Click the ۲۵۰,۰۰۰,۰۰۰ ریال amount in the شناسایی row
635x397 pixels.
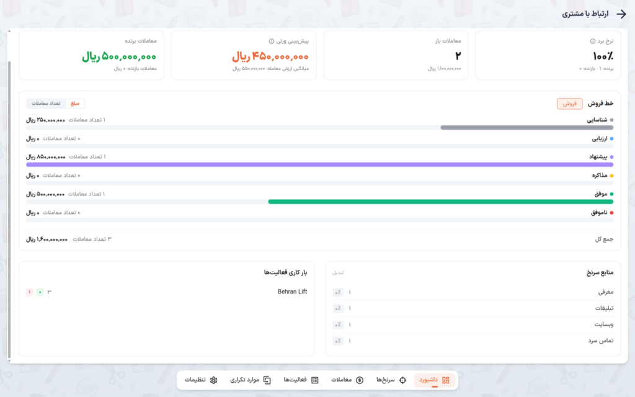click(45, 120)
